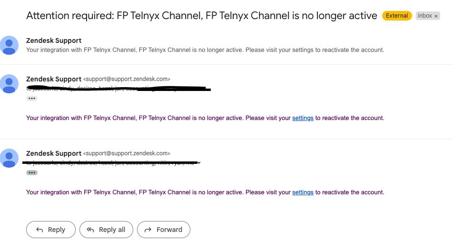Remove the Inbox label with its x
This screenshot has height=251, width=453.
click(436, 16)
